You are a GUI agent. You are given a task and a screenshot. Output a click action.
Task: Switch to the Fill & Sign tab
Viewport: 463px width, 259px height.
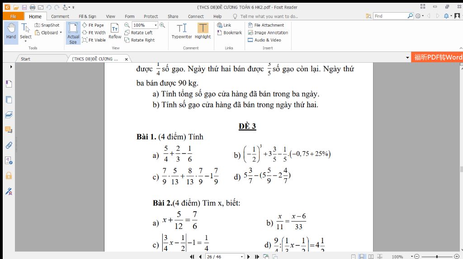tap(87, 17)
